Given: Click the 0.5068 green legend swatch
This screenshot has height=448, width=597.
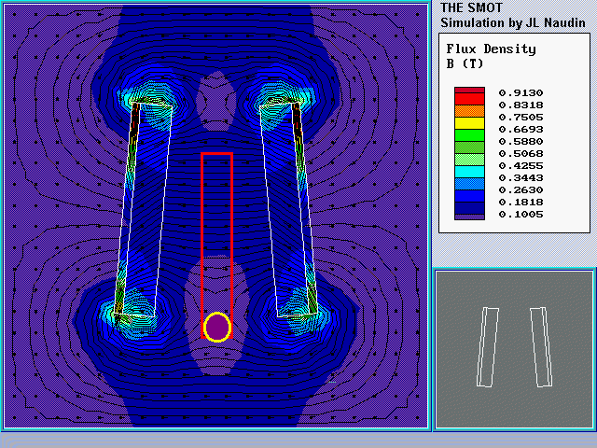Looking at the screenshot, I should pos(469,147).
